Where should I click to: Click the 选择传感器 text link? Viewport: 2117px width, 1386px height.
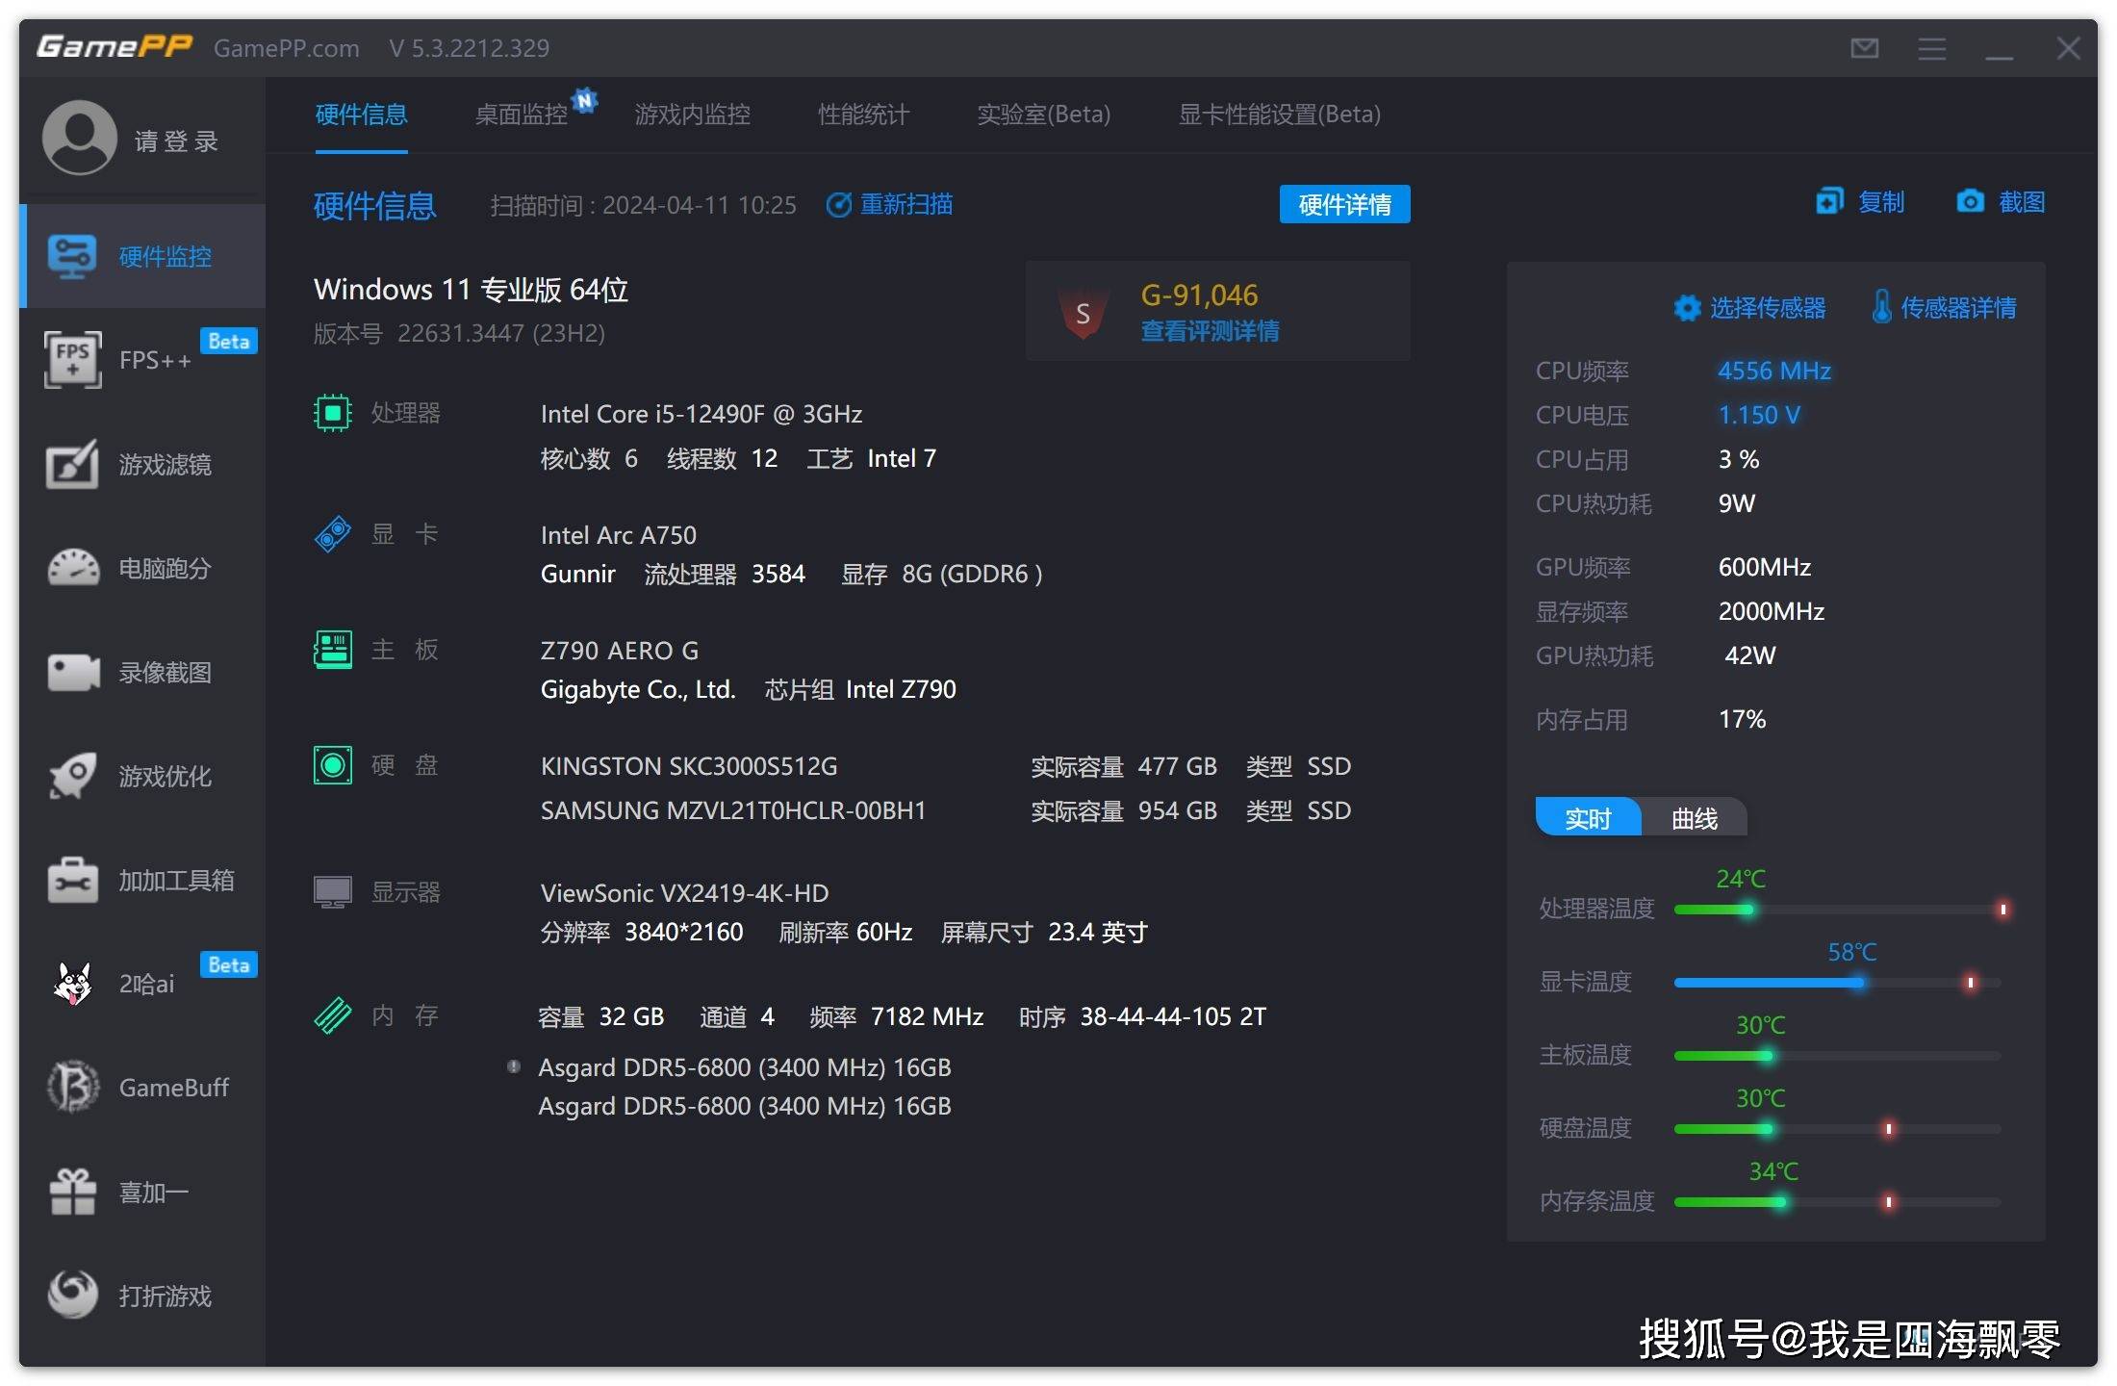click(x=1768, y=308)
